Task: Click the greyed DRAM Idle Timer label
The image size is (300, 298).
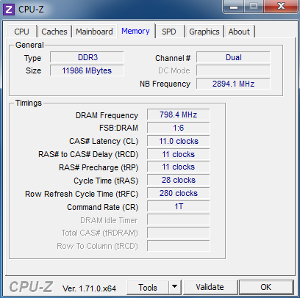Action: (109, 220)
